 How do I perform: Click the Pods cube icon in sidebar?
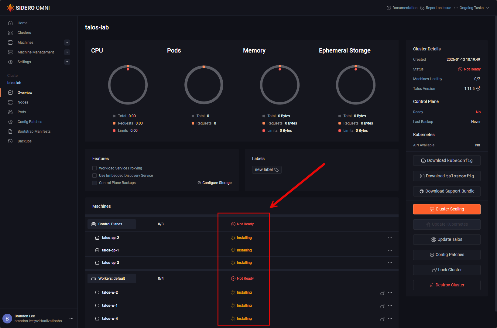(10, 112)
